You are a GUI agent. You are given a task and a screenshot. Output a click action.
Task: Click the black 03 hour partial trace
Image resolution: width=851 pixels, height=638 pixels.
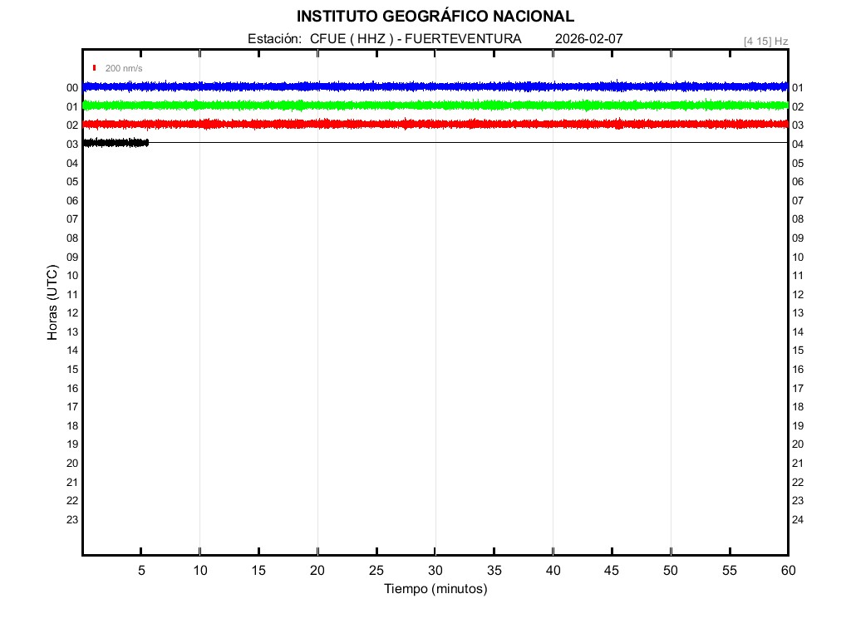(x=116, y=143)
